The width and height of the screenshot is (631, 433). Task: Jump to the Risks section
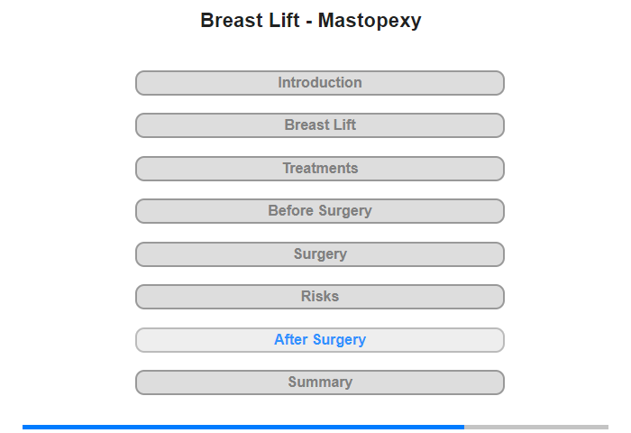320,297
